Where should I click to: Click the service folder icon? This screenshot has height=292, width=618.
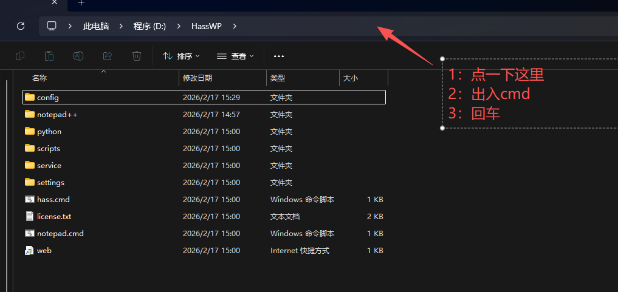point(30,165)
